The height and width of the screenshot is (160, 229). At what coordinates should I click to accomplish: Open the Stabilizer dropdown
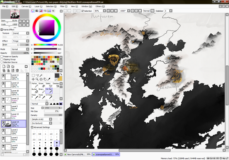(x=170, y=11)
